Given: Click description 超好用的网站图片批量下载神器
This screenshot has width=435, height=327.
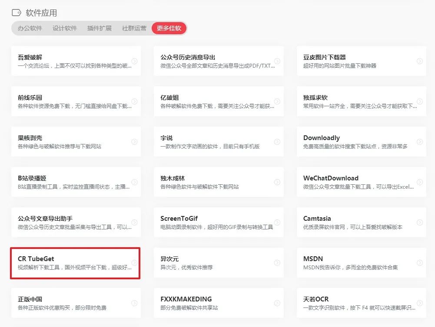Looking at the screenshot, I should pyautogui.click(x=340, y=66).
